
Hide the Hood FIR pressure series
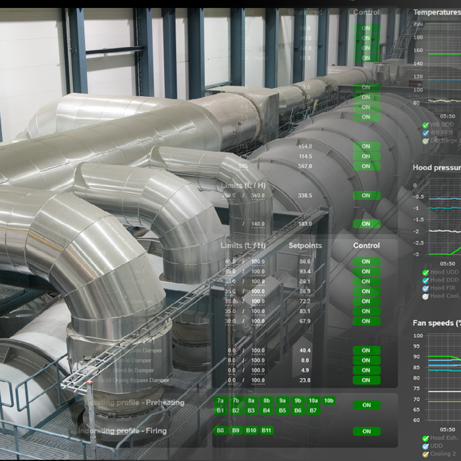click(425, 288)
